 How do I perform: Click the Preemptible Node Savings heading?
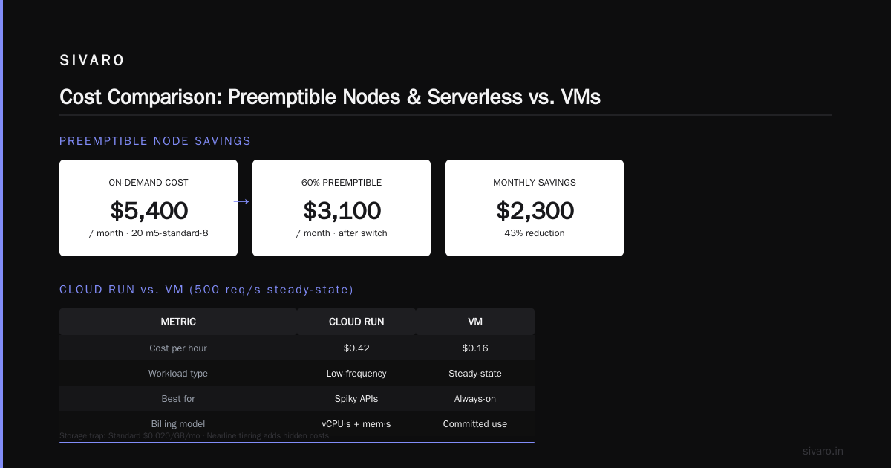pos(155,141)
